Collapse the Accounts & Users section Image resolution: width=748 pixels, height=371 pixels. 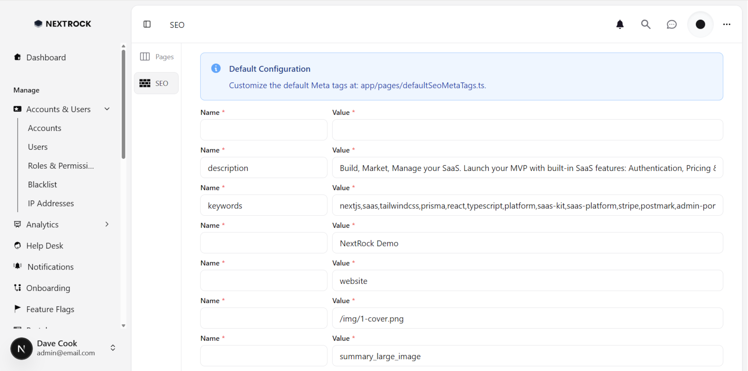point(107,109)
